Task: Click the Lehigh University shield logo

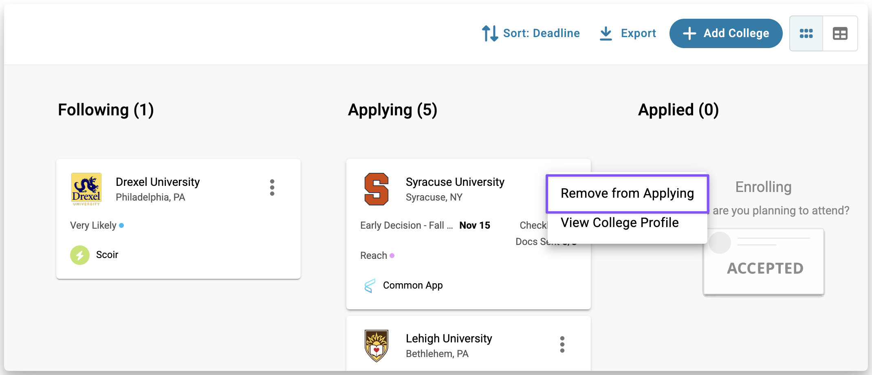Action: pos(376,346)
